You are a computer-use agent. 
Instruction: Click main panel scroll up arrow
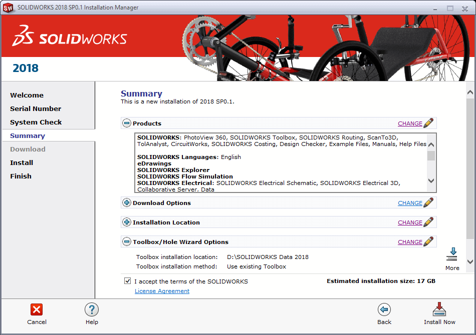click(470, 92)
